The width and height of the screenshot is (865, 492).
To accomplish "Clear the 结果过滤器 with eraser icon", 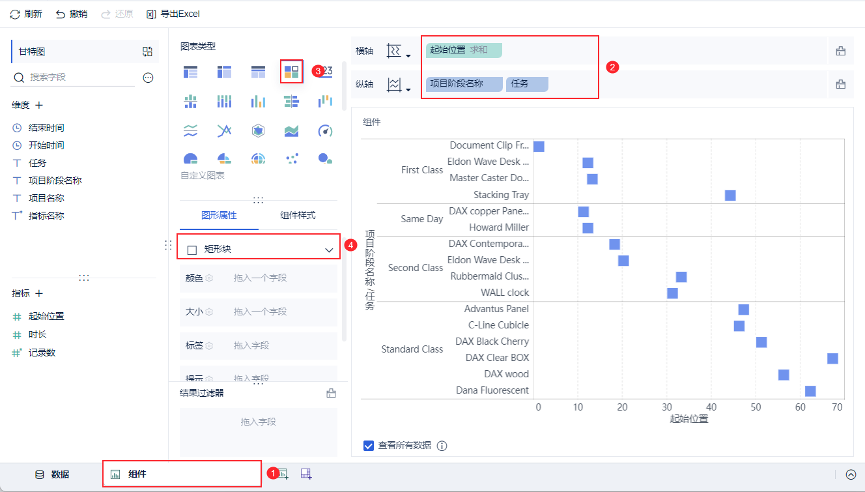I will click(331, 393).
